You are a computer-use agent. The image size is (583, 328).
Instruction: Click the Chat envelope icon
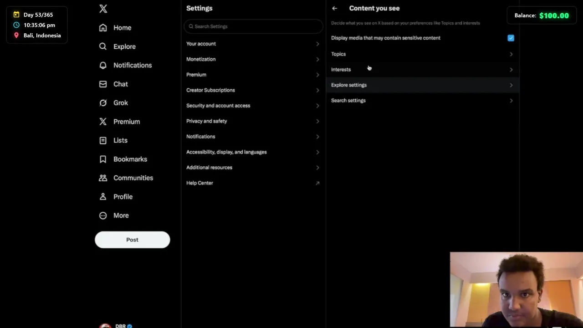(x=103, y=84)
